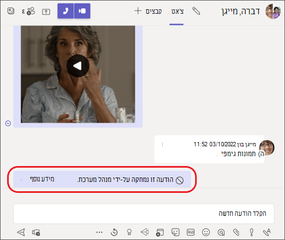285x240 pixels.
Task: Set delivery options with the exclamation icon
Action: pos(252,232)
